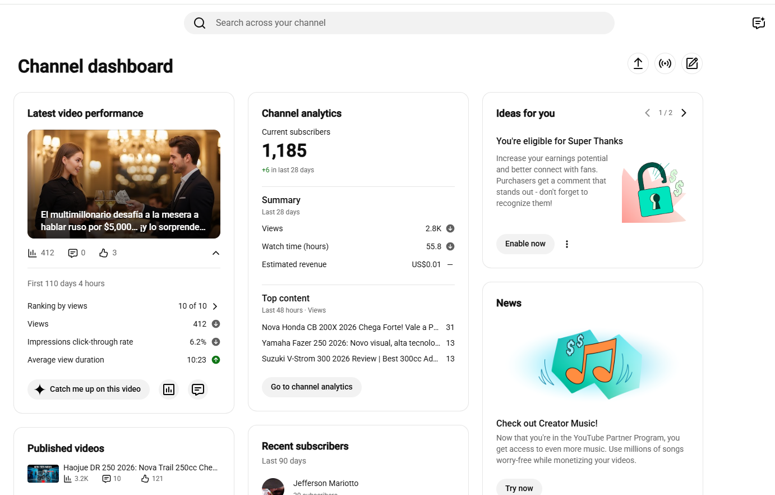Click the Create post pencil icon
This screenshot has height=495, width=775.
(x=692, y=63)
